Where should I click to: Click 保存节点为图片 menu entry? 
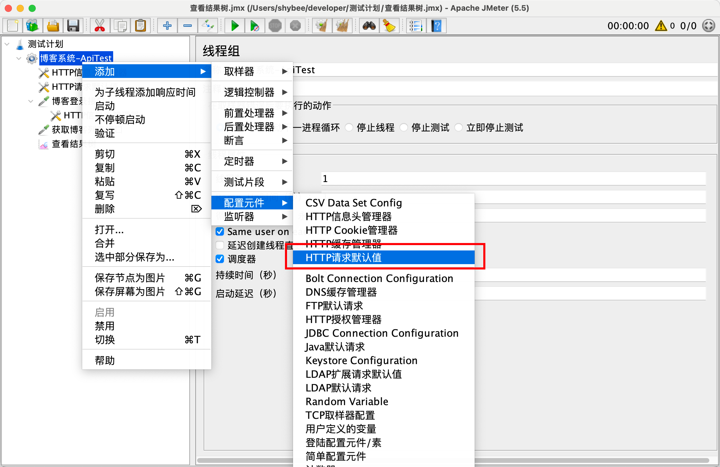(147, 278)
